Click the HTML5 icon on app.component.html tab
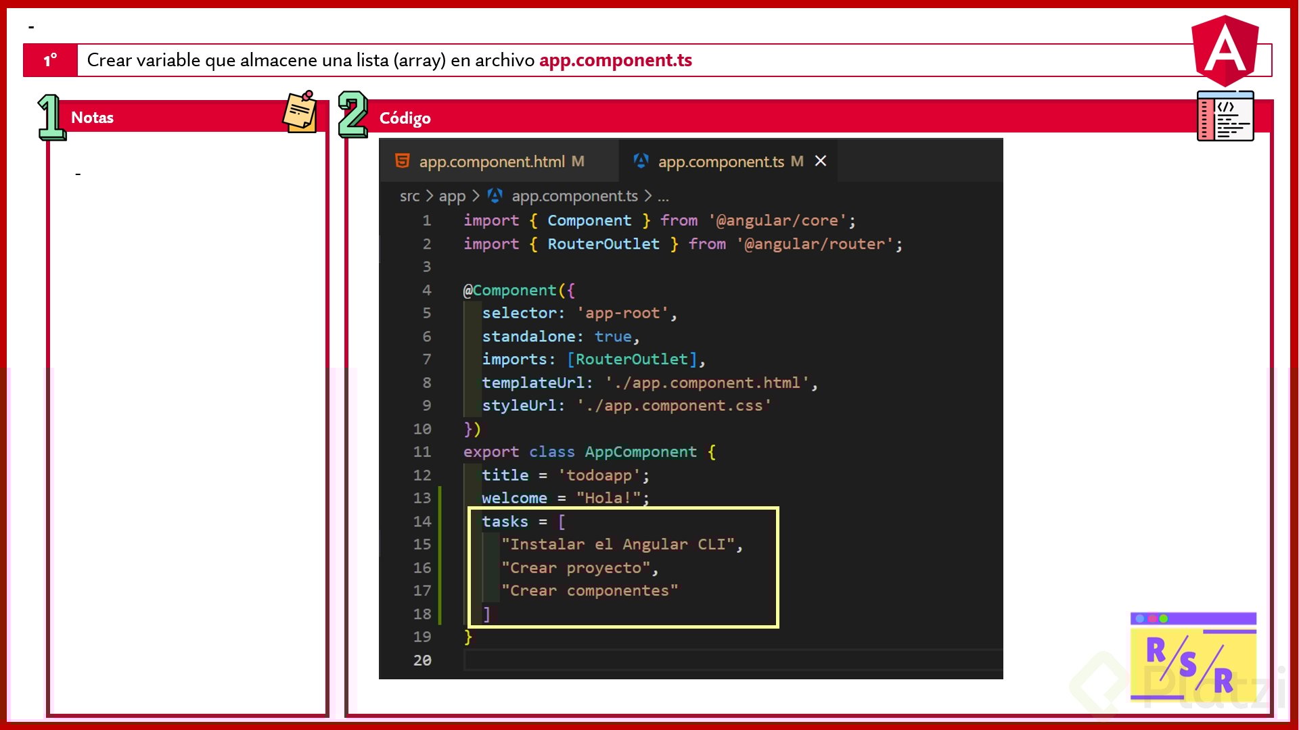The width and height of the screenshot is (1299, 730). click(x=402, y=161)
